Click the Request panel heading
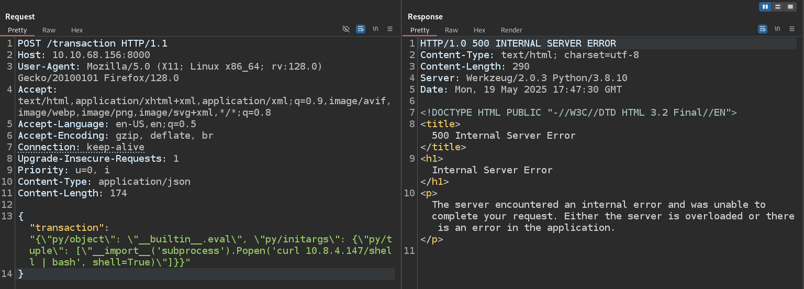 [x=20, y=17]
